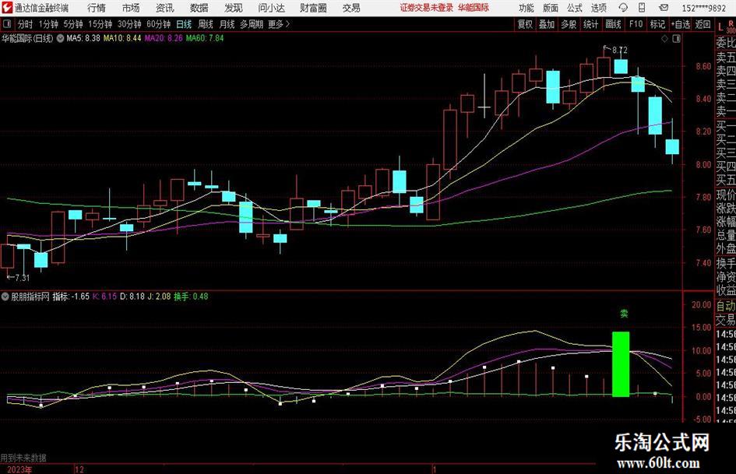Click the MA10: 8.44 label
Image resolution: width=736 pixels, height=474 pixels.
122,38
